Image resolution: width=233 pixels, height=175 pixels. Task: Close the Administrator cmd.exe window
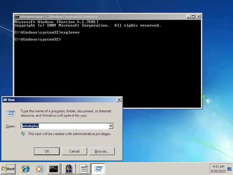point(199,17)
